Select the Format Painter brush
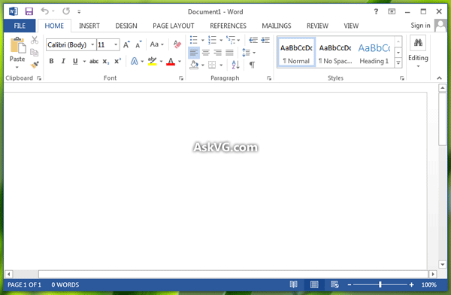 [x=35, y=65]
